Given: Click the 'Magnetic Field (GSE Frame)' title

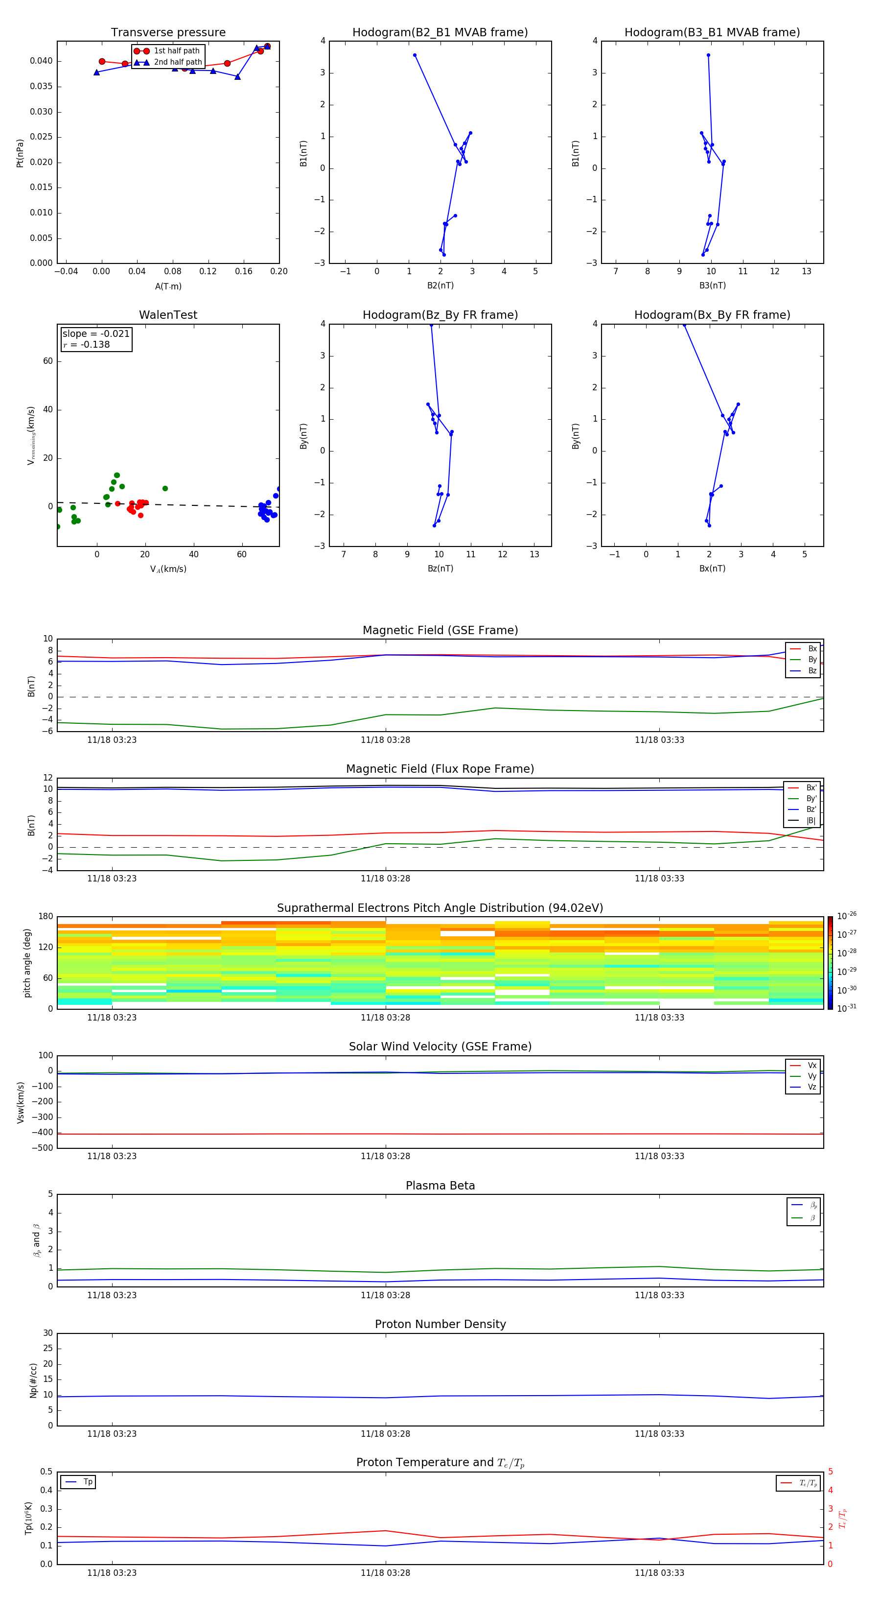Looking at the screenshot, I should click(x=440, y=630).
